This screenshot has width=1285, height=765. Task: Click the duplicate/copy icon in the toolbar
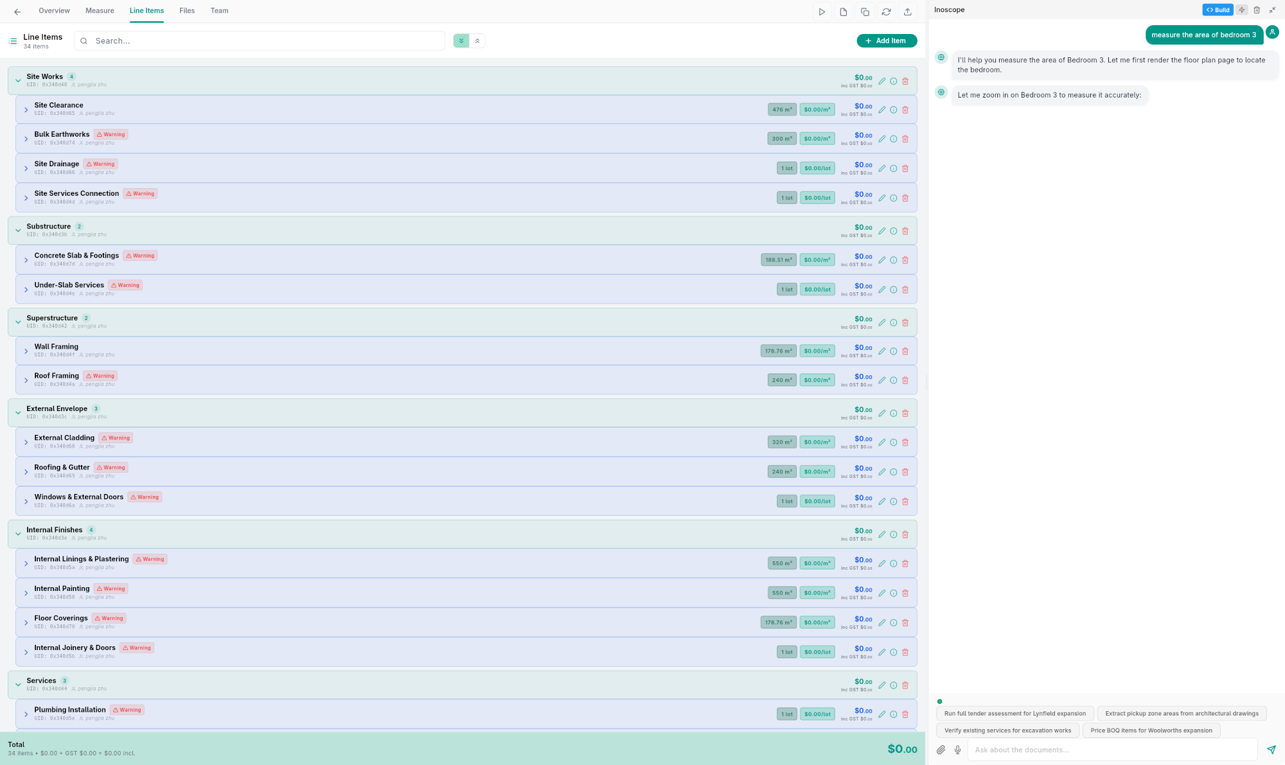tap(865, 12)
